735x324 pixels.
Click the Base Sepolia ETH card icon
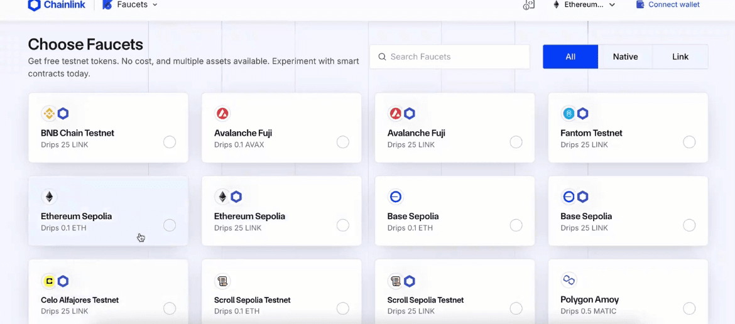pyautogui.click(x=396, y=197)
